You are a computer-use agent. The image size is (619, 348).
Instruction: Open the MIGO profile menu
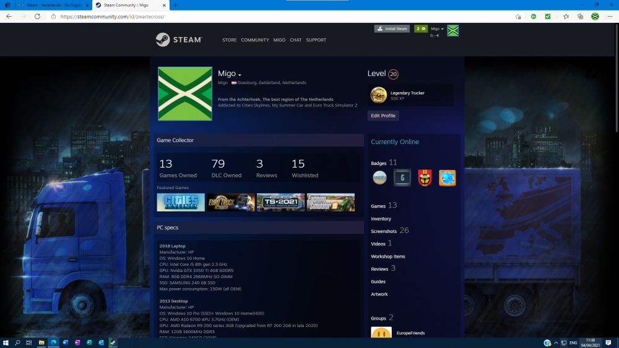tap(279, 40)
